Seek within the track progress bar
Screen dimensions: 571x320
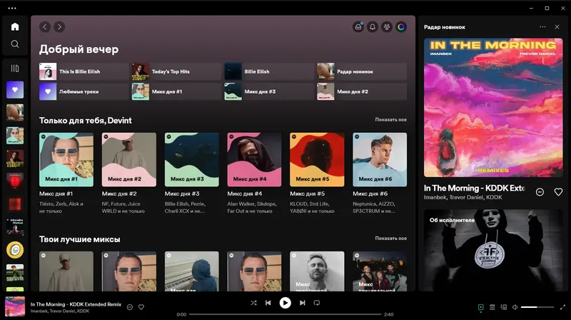coord(285,314)
